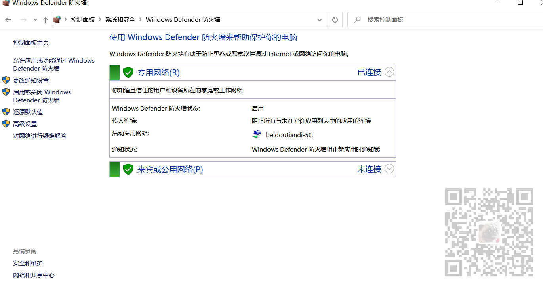Open 更改通知设置 link
This screenshot has width=543, height=286.
pyautogui.click(x=31, y=80)
